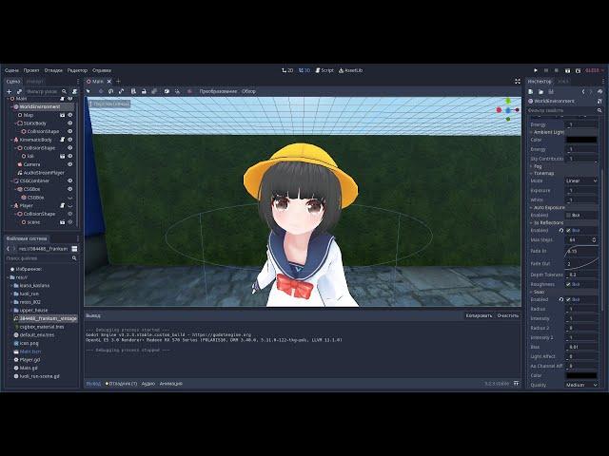Open the Perspective viewport menu
Image resolution: width=609 pixels, height=456 pixels.
pyautogui.click(x=109, y=104)
